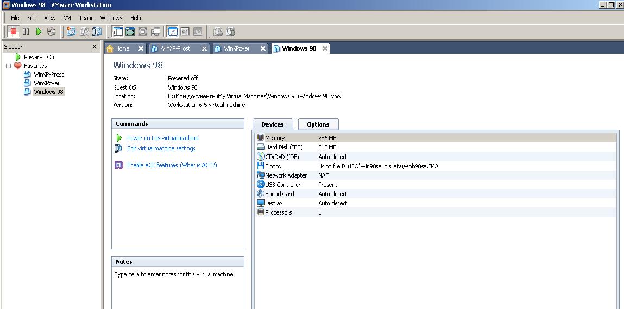Image resolution: width=624 pixels, height=309 pixels.
Task: Minimize the VMware Workstation window
Action: [603, 5]
